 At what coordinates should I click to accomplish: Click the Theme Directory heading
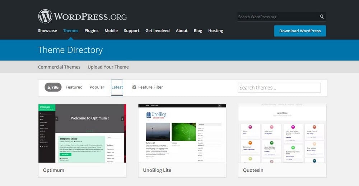point(70,50)
